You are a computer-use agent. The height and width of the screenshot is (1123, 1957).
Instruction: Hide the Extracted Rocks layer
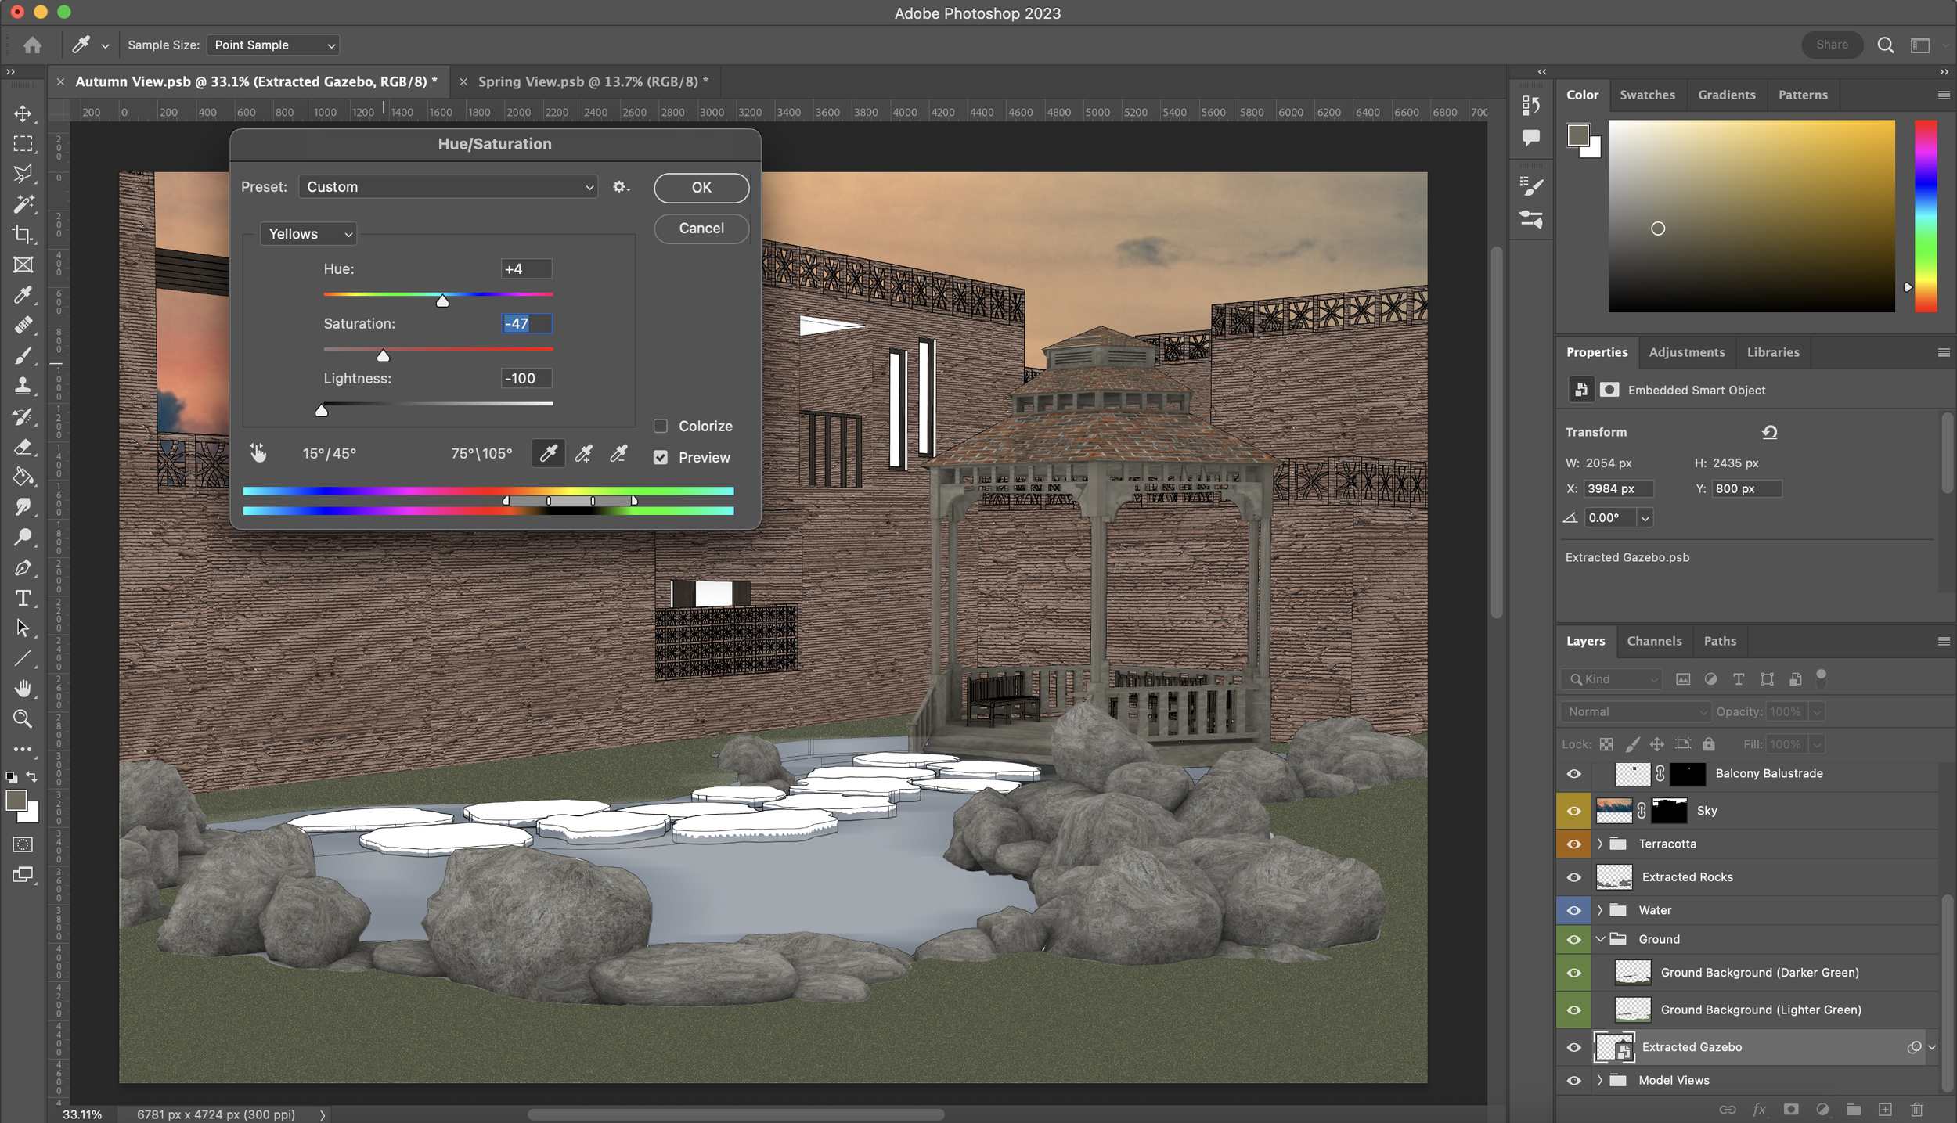pyautogui.click(x=1573, y=877)
